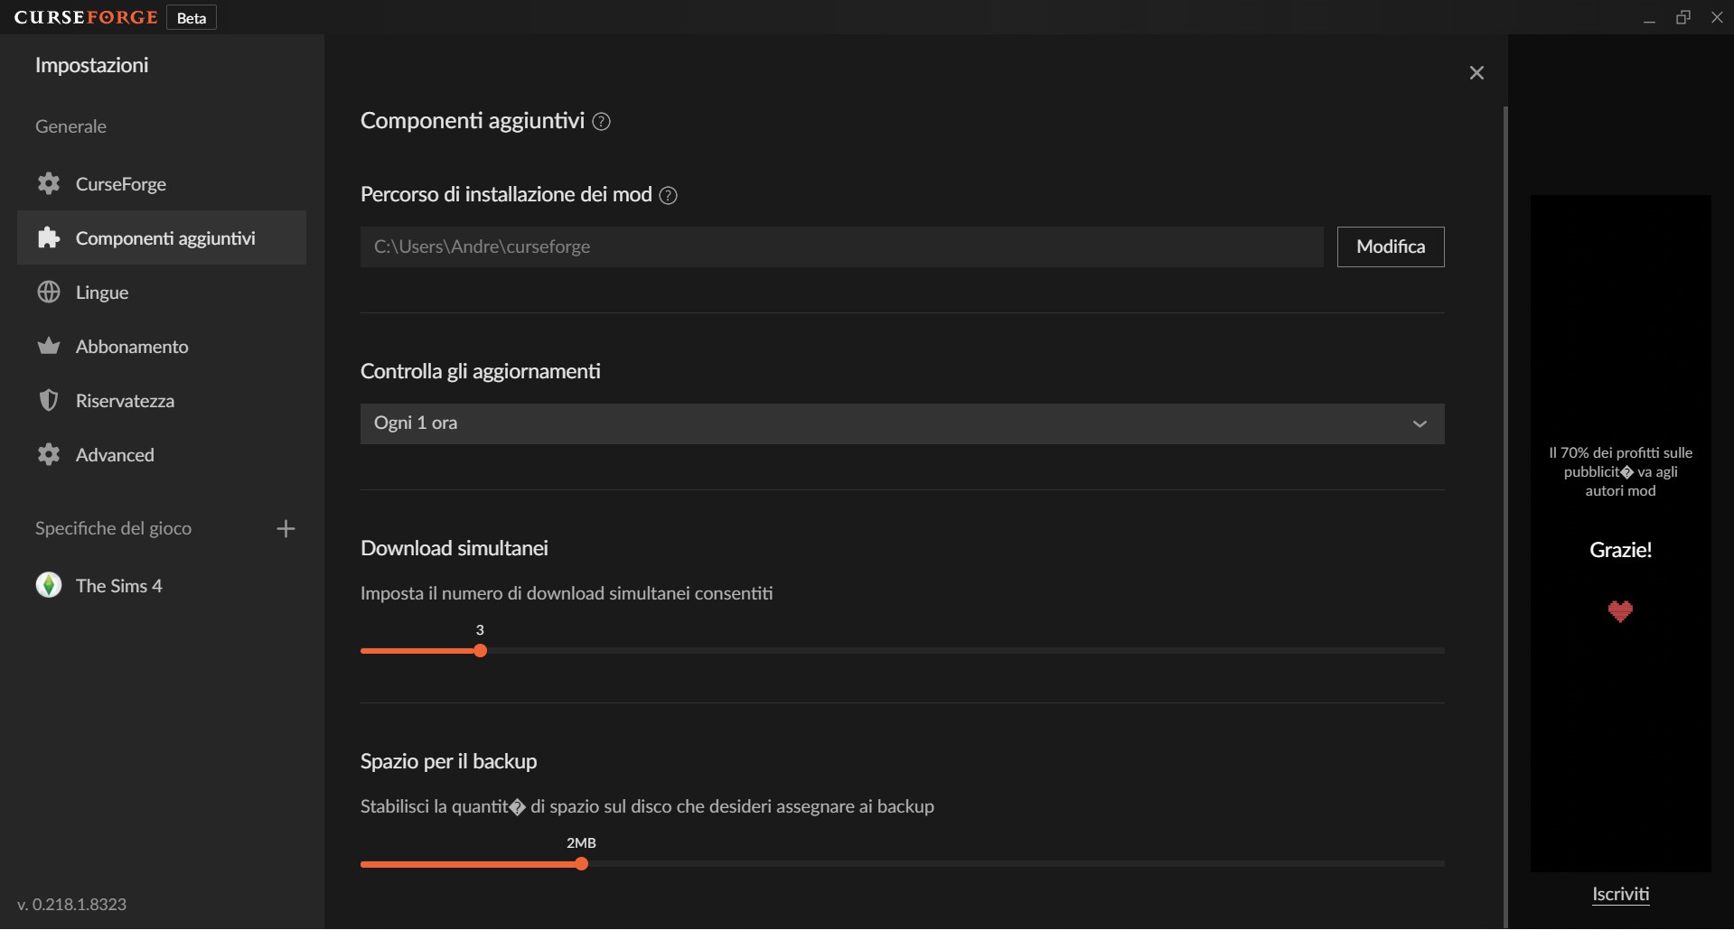Select The Sims 4 game settings
This screenshot has width=1734, height=930.
coord(118,586)
